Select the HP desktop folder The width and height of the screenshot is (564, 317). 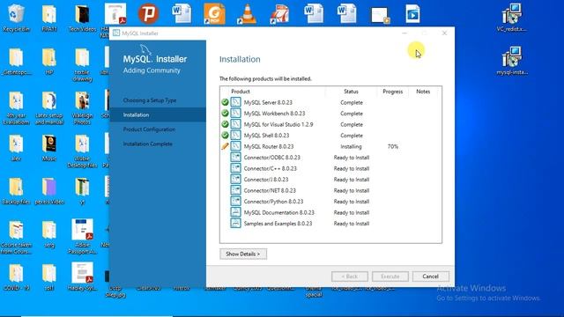point(49,61)
